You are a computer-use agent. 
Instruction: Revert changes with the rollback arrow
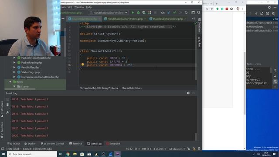(x=186, y=13)
